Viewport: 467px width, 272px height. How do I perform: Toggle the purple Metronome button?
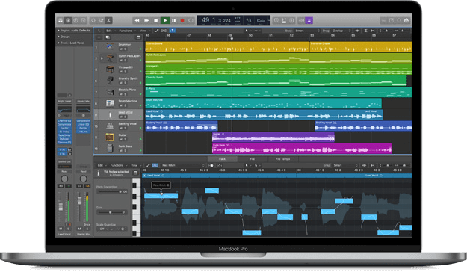(309, 21)
